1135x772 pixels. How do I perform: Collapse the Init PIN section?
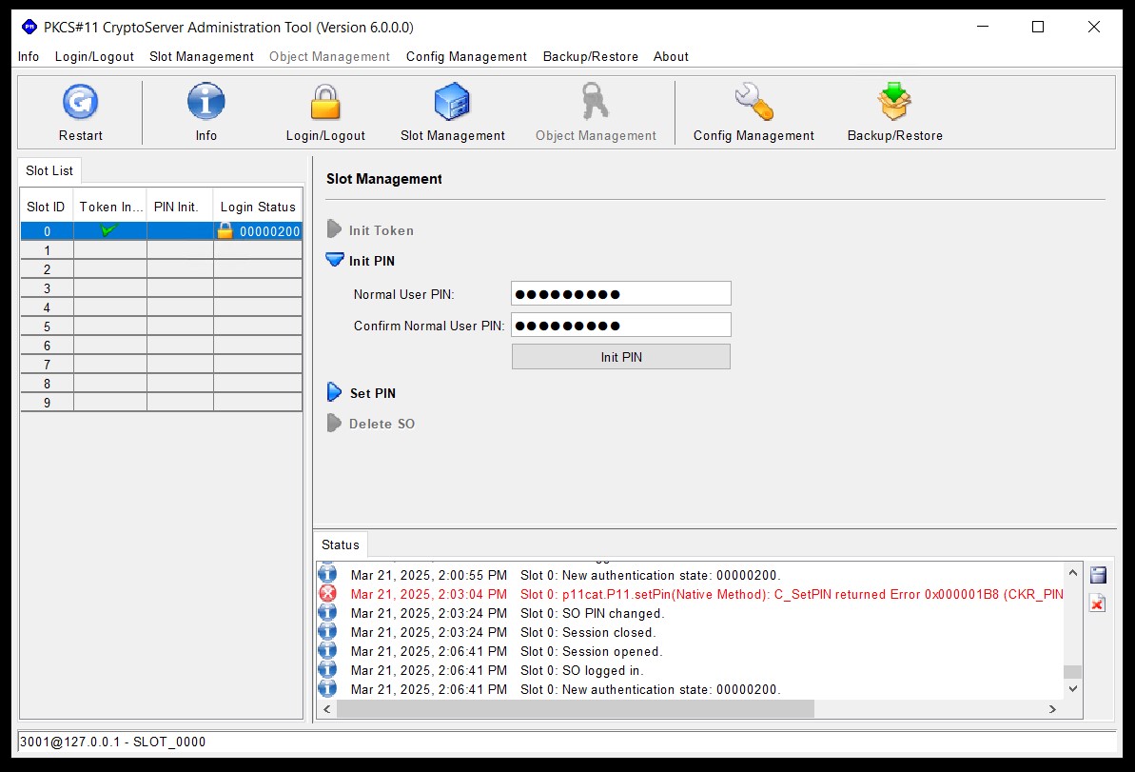tap(335, 260)
